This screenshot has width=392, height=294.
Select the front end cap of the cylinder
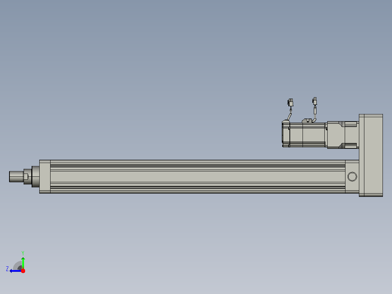45,176
